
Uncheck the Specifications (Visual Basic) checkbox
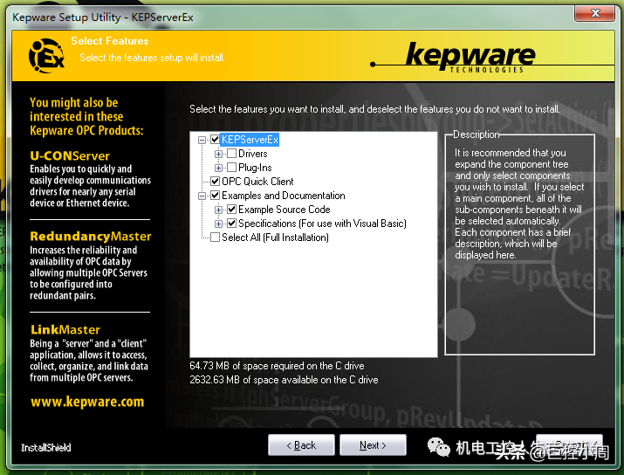coord(231,224)
